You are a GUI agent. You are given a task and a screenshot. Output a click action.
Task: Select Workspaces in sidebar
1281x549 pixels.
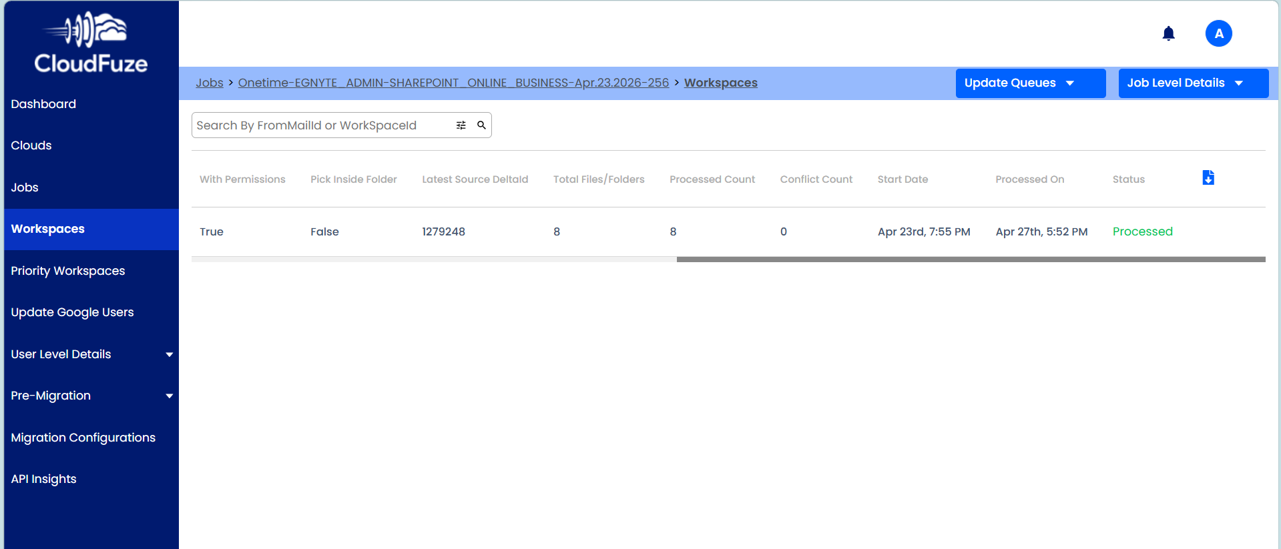pyautogui.click(x=91, y=229)
